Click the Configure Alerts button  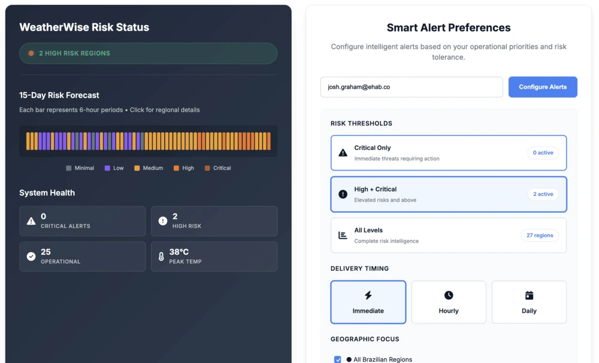[543, 87]
